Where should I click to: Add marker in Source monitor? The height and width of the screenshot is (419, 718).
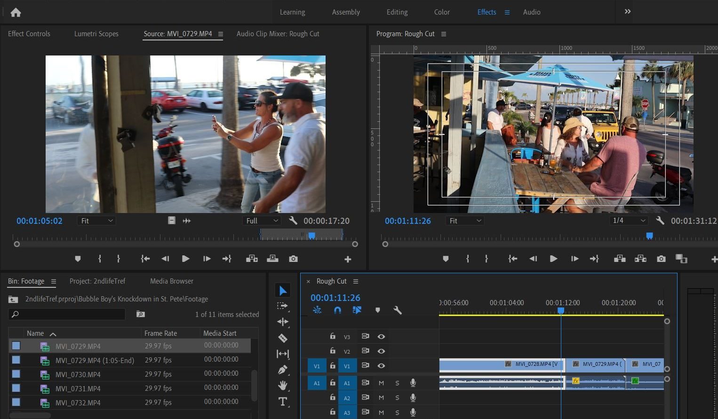coord(78,259)
